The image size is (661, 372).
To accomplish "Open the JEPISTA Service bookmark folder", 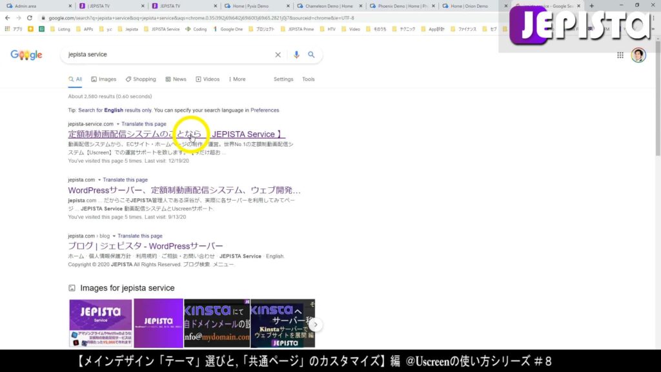I will click(162, 29).
